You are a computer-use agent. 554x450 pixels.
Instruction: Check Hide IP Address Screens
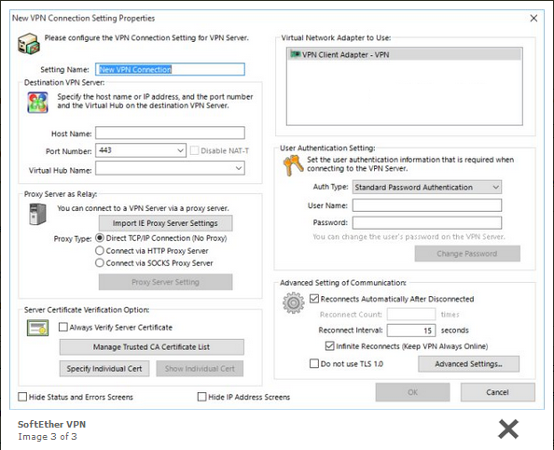[201, 397]
